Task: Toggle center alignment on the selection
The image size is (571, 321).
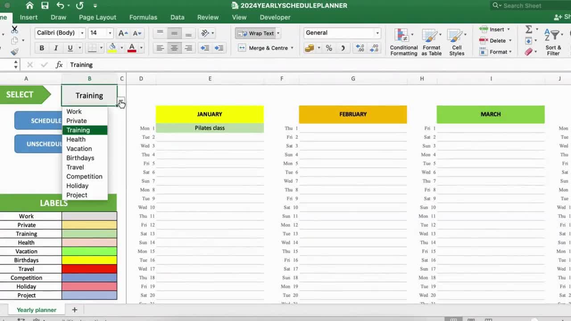Action: pos(174,48)
